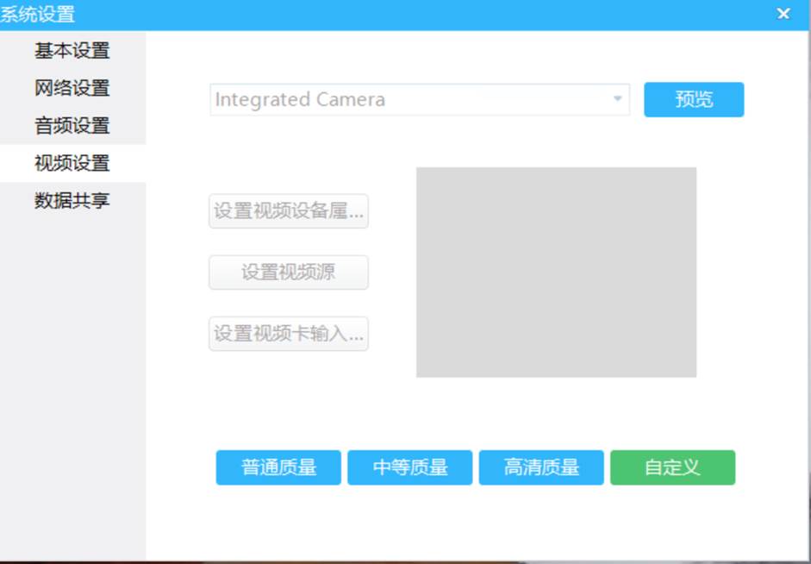Screen dimensions: 811x564
Task: Open the 基本设置 tab
Action: pos(72,50)
